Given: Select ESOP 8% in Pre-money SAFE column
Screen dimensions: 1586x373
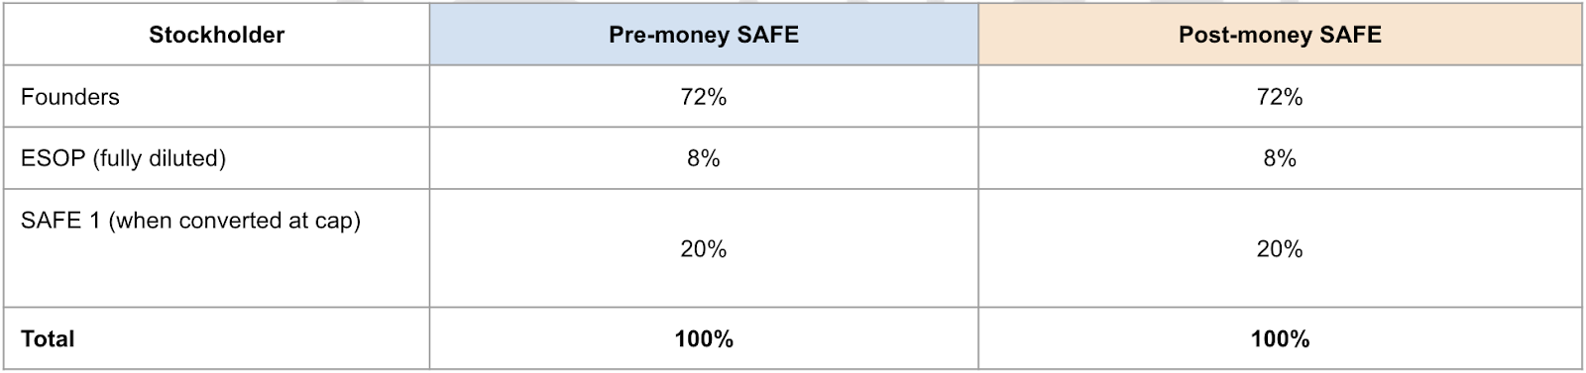Looking at the screenshot, I should (x=704, y=158).
